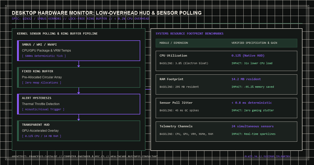Click 'IMPACT: Real-time sparklines' text
The image size is (314, 165).
pos(254,134)
